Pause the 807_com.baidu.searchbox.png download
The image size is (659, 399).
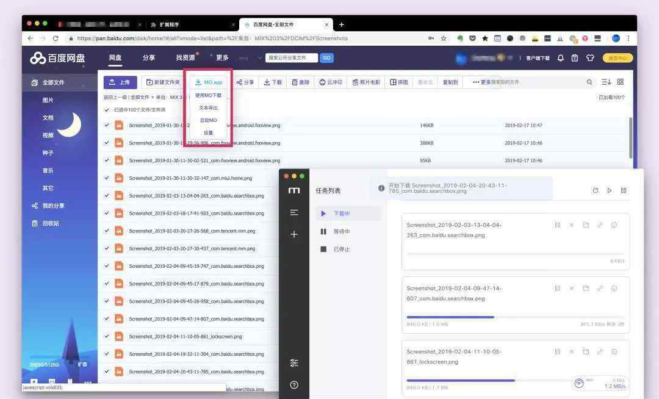(558, 289)
